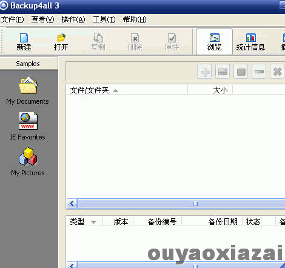The image size is (285, 268).
Task: Open the 统计信息 (Statistics) view
Action: click(x=250, y=42)
